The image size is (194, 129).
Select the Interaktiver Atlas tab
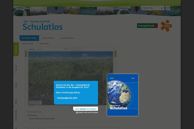tap(29, 38)
